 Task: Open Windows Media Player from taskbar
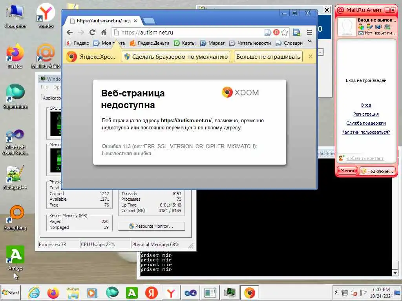pyautogui.click(x=92, y=293)
